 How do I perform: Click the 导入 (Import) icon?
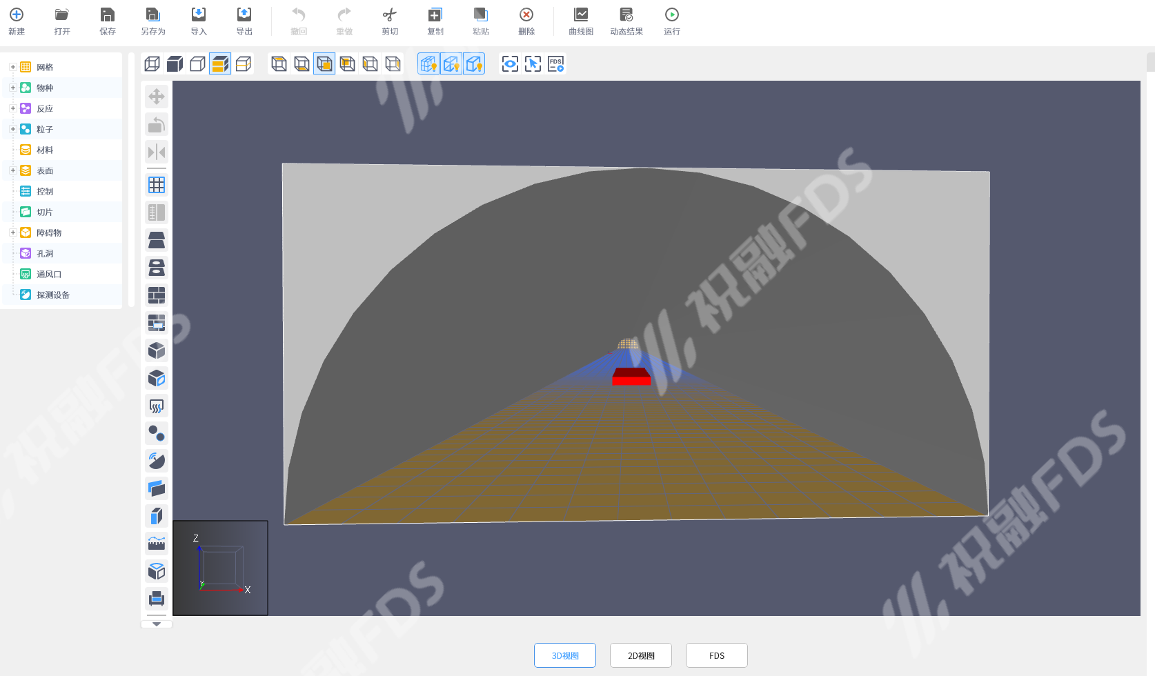199,14
